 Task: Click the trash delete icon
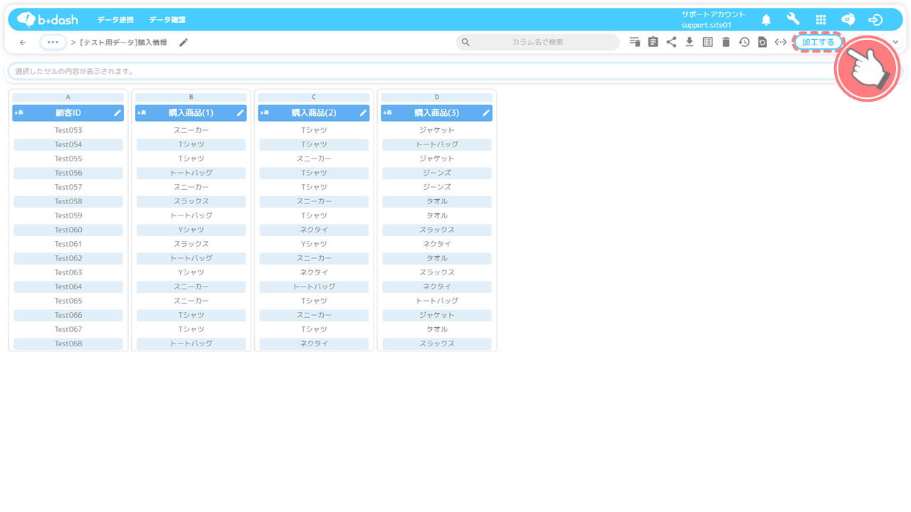(726, 42)
